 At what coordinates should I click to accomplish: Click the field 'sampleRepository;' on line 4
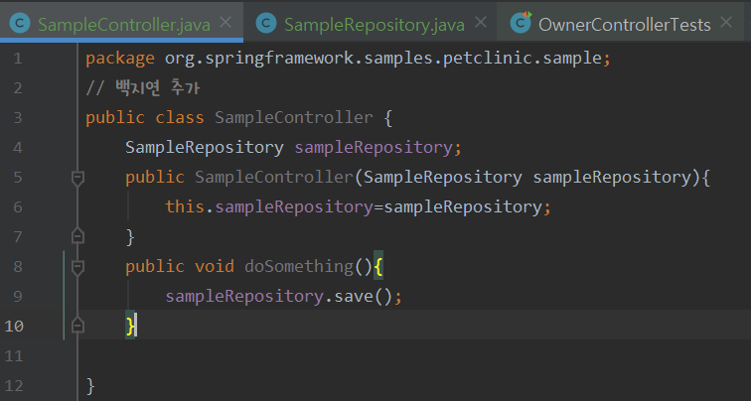[377, 147]
